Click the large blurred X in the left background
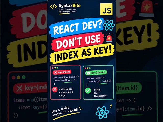163x122 pixels. 20,88
